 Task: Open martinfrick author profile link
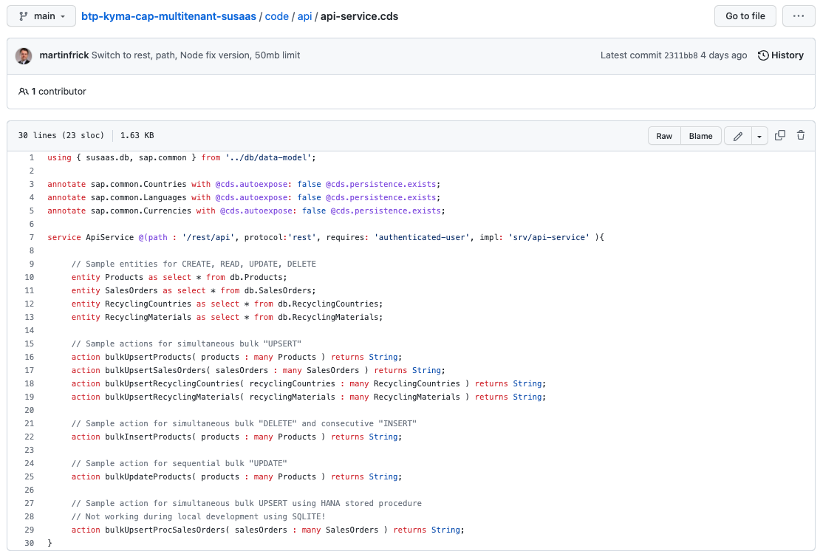tap(64, 55)
